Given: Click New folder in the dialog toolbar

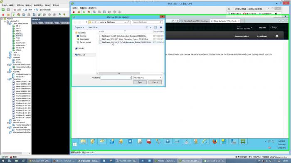Looking at the screenshot, I should pos(93,27).
